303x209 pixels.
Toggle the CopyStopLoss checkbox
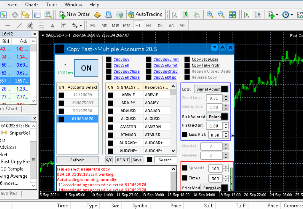(x=187, y=59)
